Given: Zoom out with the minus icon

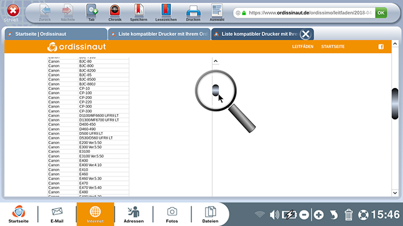Looking at the screenshot, I should tap(304, 215).
